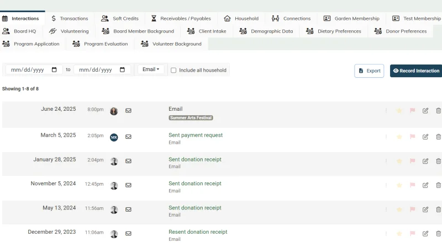
Task: Edit the January 28, 2025 interaction
Action: click(x=425, y=161)
